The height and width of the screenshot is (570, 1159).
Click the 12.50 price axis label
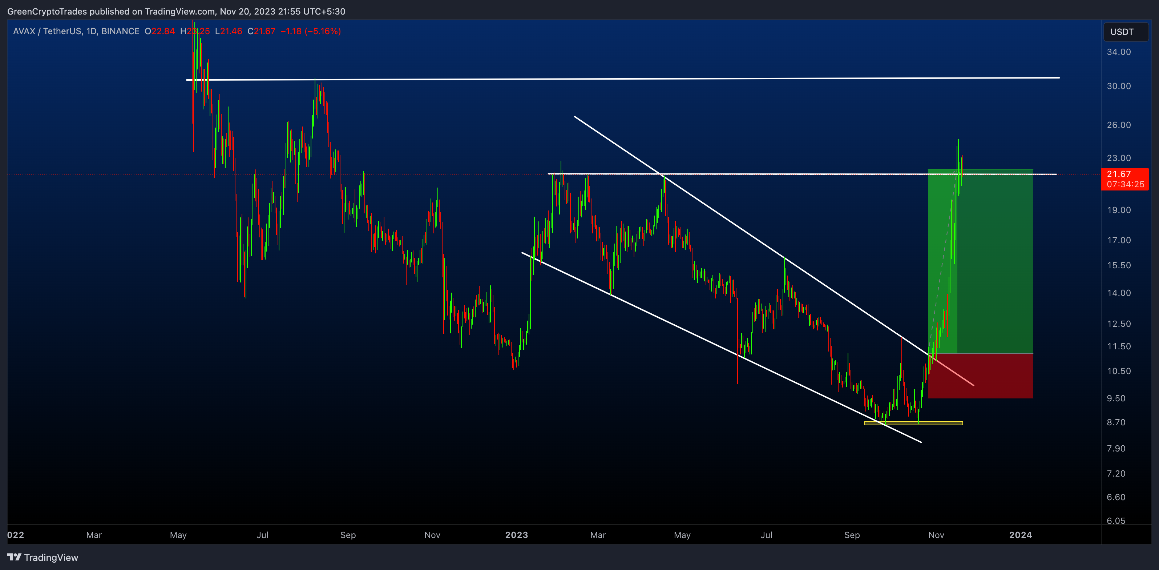pyautogui.click(x=1119, y=324)
